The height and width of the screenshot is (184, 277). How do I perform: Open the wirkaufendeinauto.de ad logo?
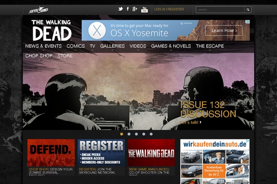(215, 144)
